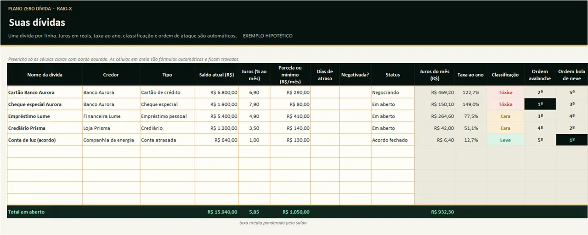
Task: Select the "Credor" column header
Action: pos(111,75)
